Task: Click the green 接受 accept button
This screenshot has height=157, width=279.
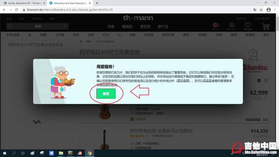Action: (106, 94)
